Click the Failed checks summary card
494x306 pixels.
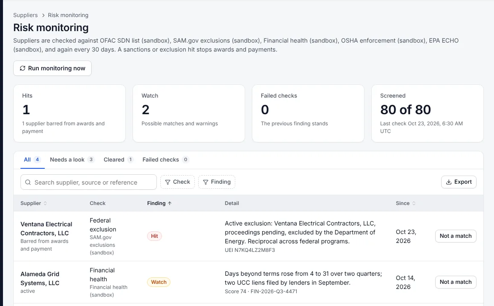[308, 113]
